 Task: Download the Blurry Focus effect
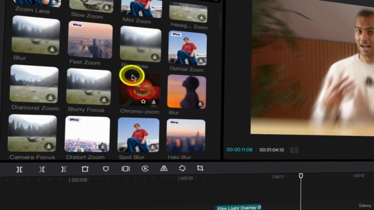click(x=104, y=100)
